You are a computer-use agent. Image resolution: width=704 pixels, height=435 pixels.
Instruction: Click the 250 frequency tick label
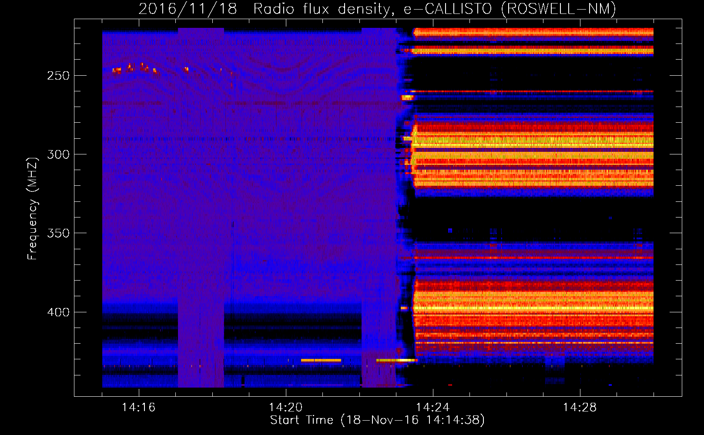(58, 76)
